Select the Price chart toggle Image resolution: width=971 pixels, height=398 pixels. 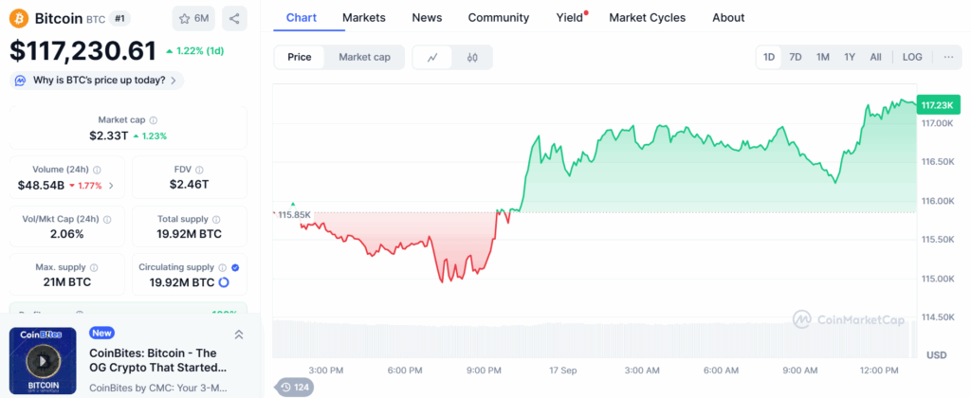(300, 57)
